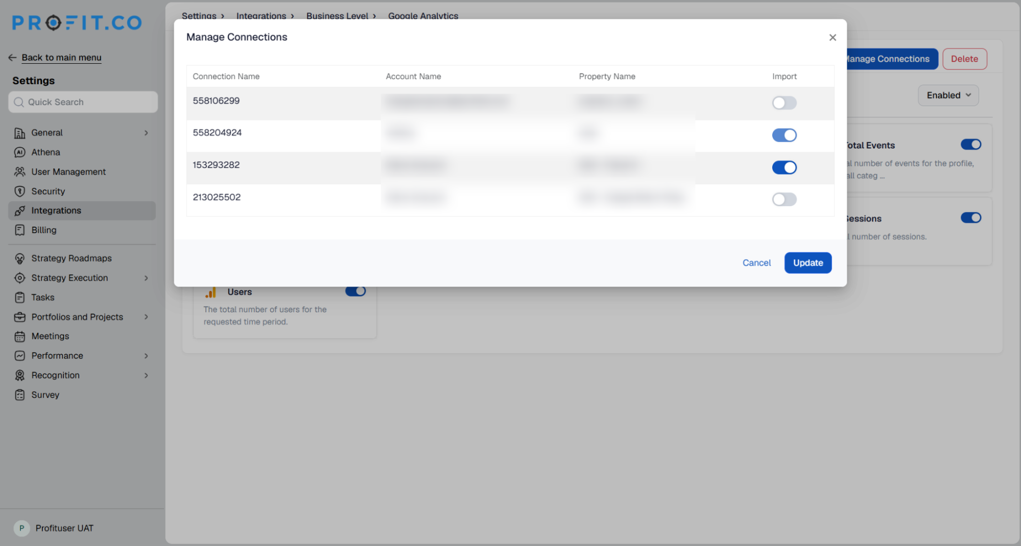Click the General building icon
Image resolution: width=1021 pixels, height=546 pixels.
pyautogui.click(x=19, y=133)
